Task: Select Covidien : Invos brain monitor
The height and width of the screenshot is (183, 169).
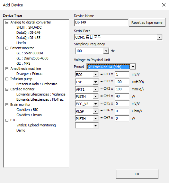Action: click(29, 115)
